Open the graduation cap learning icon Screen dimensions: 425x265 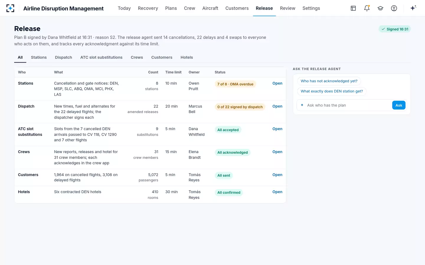(380, 8)
